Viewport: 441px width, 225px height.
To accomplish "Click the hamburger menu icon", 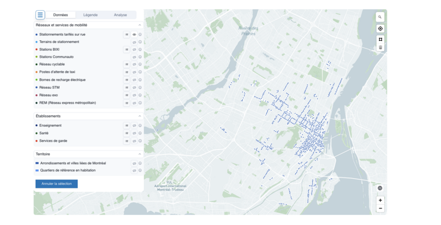I will pyautogui.click(x=40, y=15).
